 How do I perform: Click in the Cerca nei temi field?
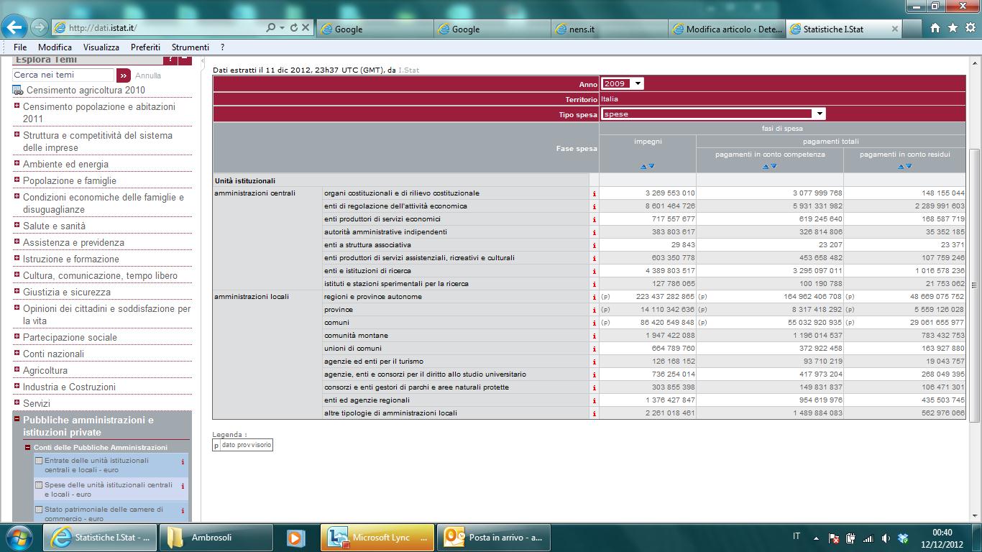tap(63, 75)
